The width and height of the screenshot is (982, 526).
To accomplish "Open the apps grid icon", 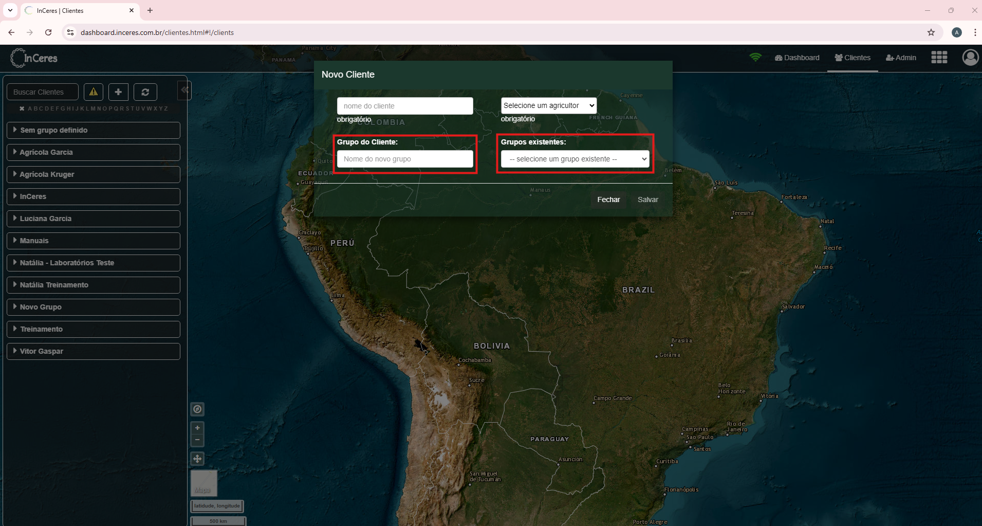I will pyautogui.click(x=939, y=58).
